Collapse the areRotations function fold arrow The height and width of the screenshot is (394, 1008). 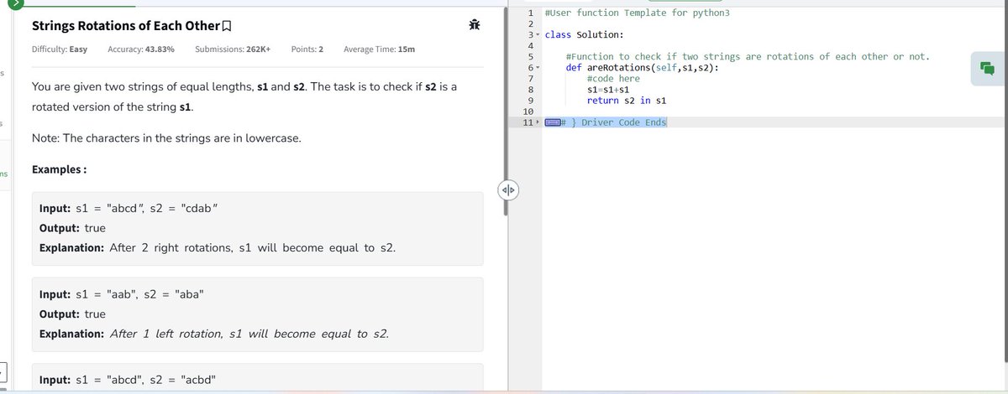[538, 68]
